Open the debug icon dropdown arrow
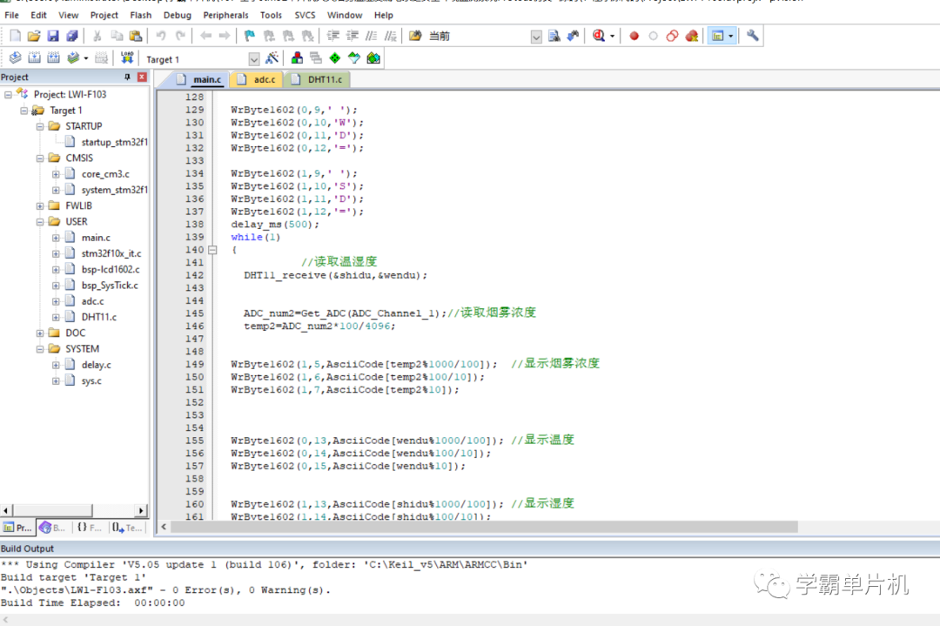Image resolution: width=940 pixels, height=626 pixels. tap(612, 36)
